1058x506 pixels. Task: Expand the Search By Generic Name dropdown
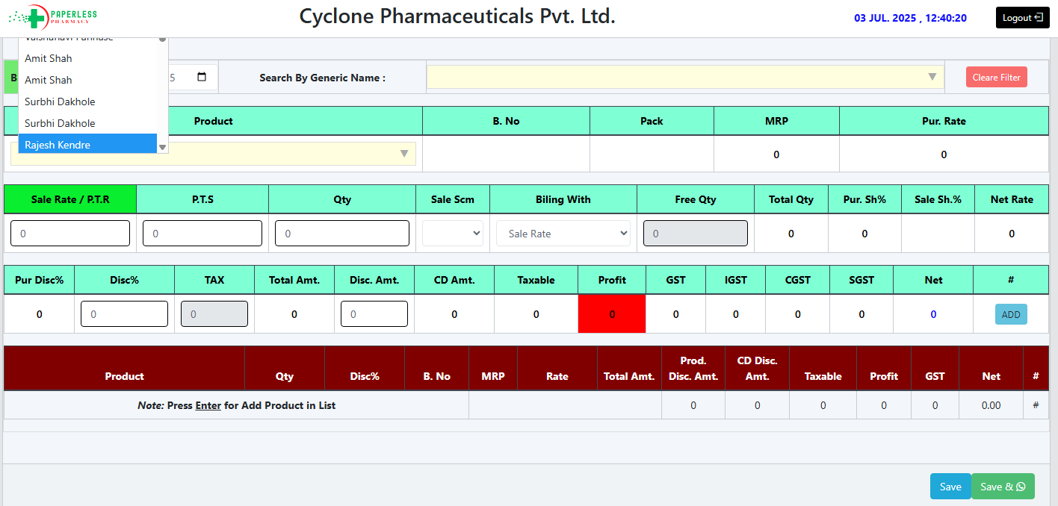(932, 77)
